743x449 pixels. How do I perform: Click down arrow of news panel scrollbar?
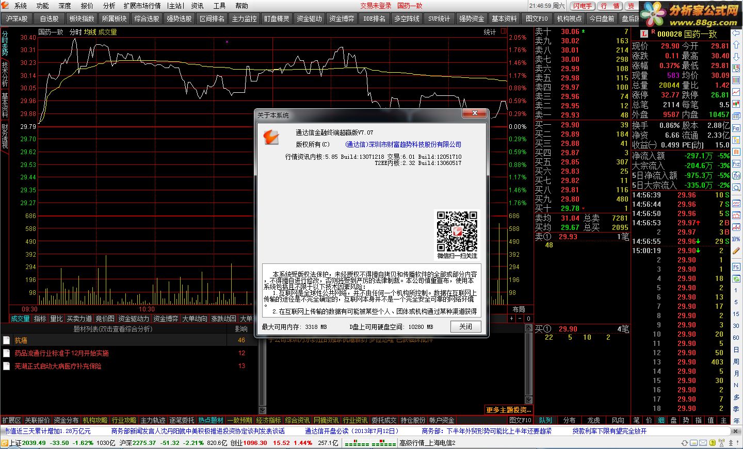click(528, 400)
